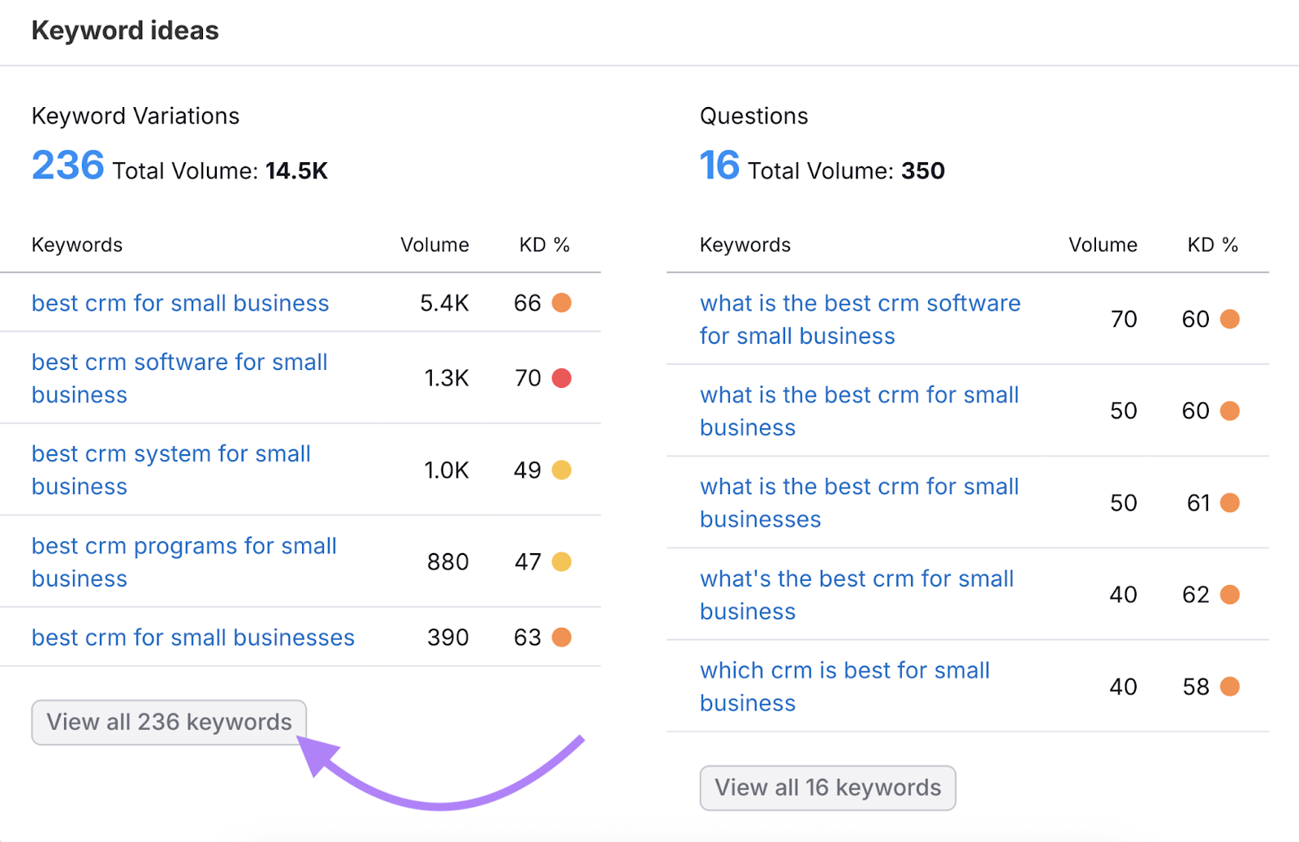Image resolution: width=1299 pixels, height=842 pixels.
Task: Click the KD dot beside 'what is the best crm software for small business'
Action: click(1232, 319)
